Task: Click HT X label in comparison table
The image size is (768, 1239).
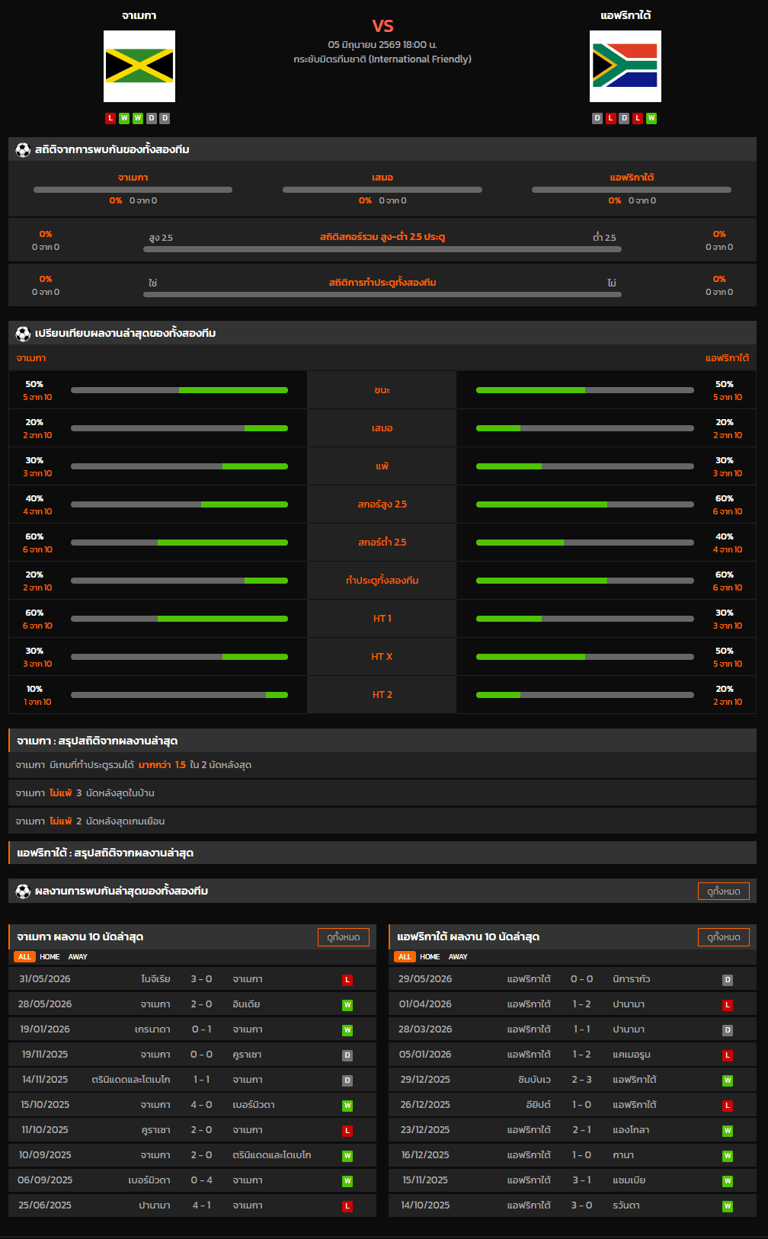Action: pyautogui.click(x=382, y=657)
